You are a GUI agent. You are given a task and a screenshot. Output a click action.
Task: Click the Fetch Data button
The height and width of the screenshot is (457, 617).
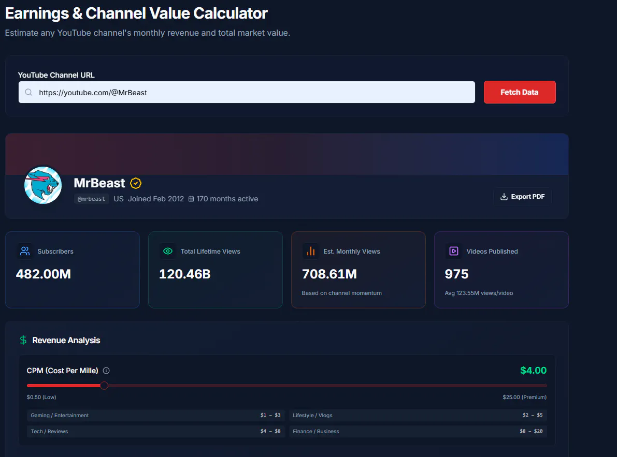[520, 92]
